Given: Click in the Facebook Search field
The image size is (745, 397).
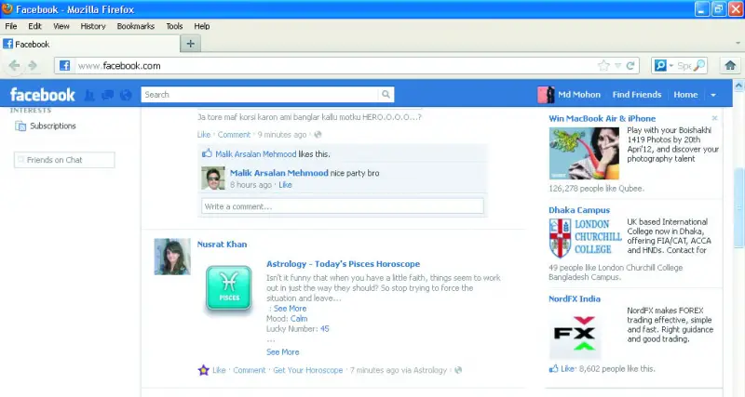Looking at the screenshot, I should 260,95.
